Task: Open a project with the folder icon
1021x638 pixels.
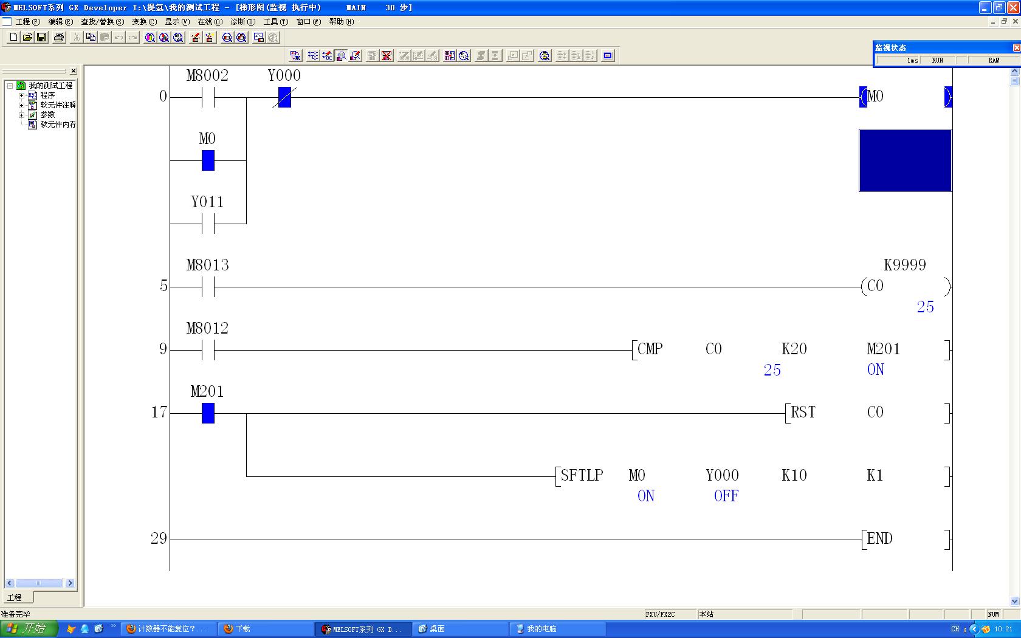Action: [27, 38]
